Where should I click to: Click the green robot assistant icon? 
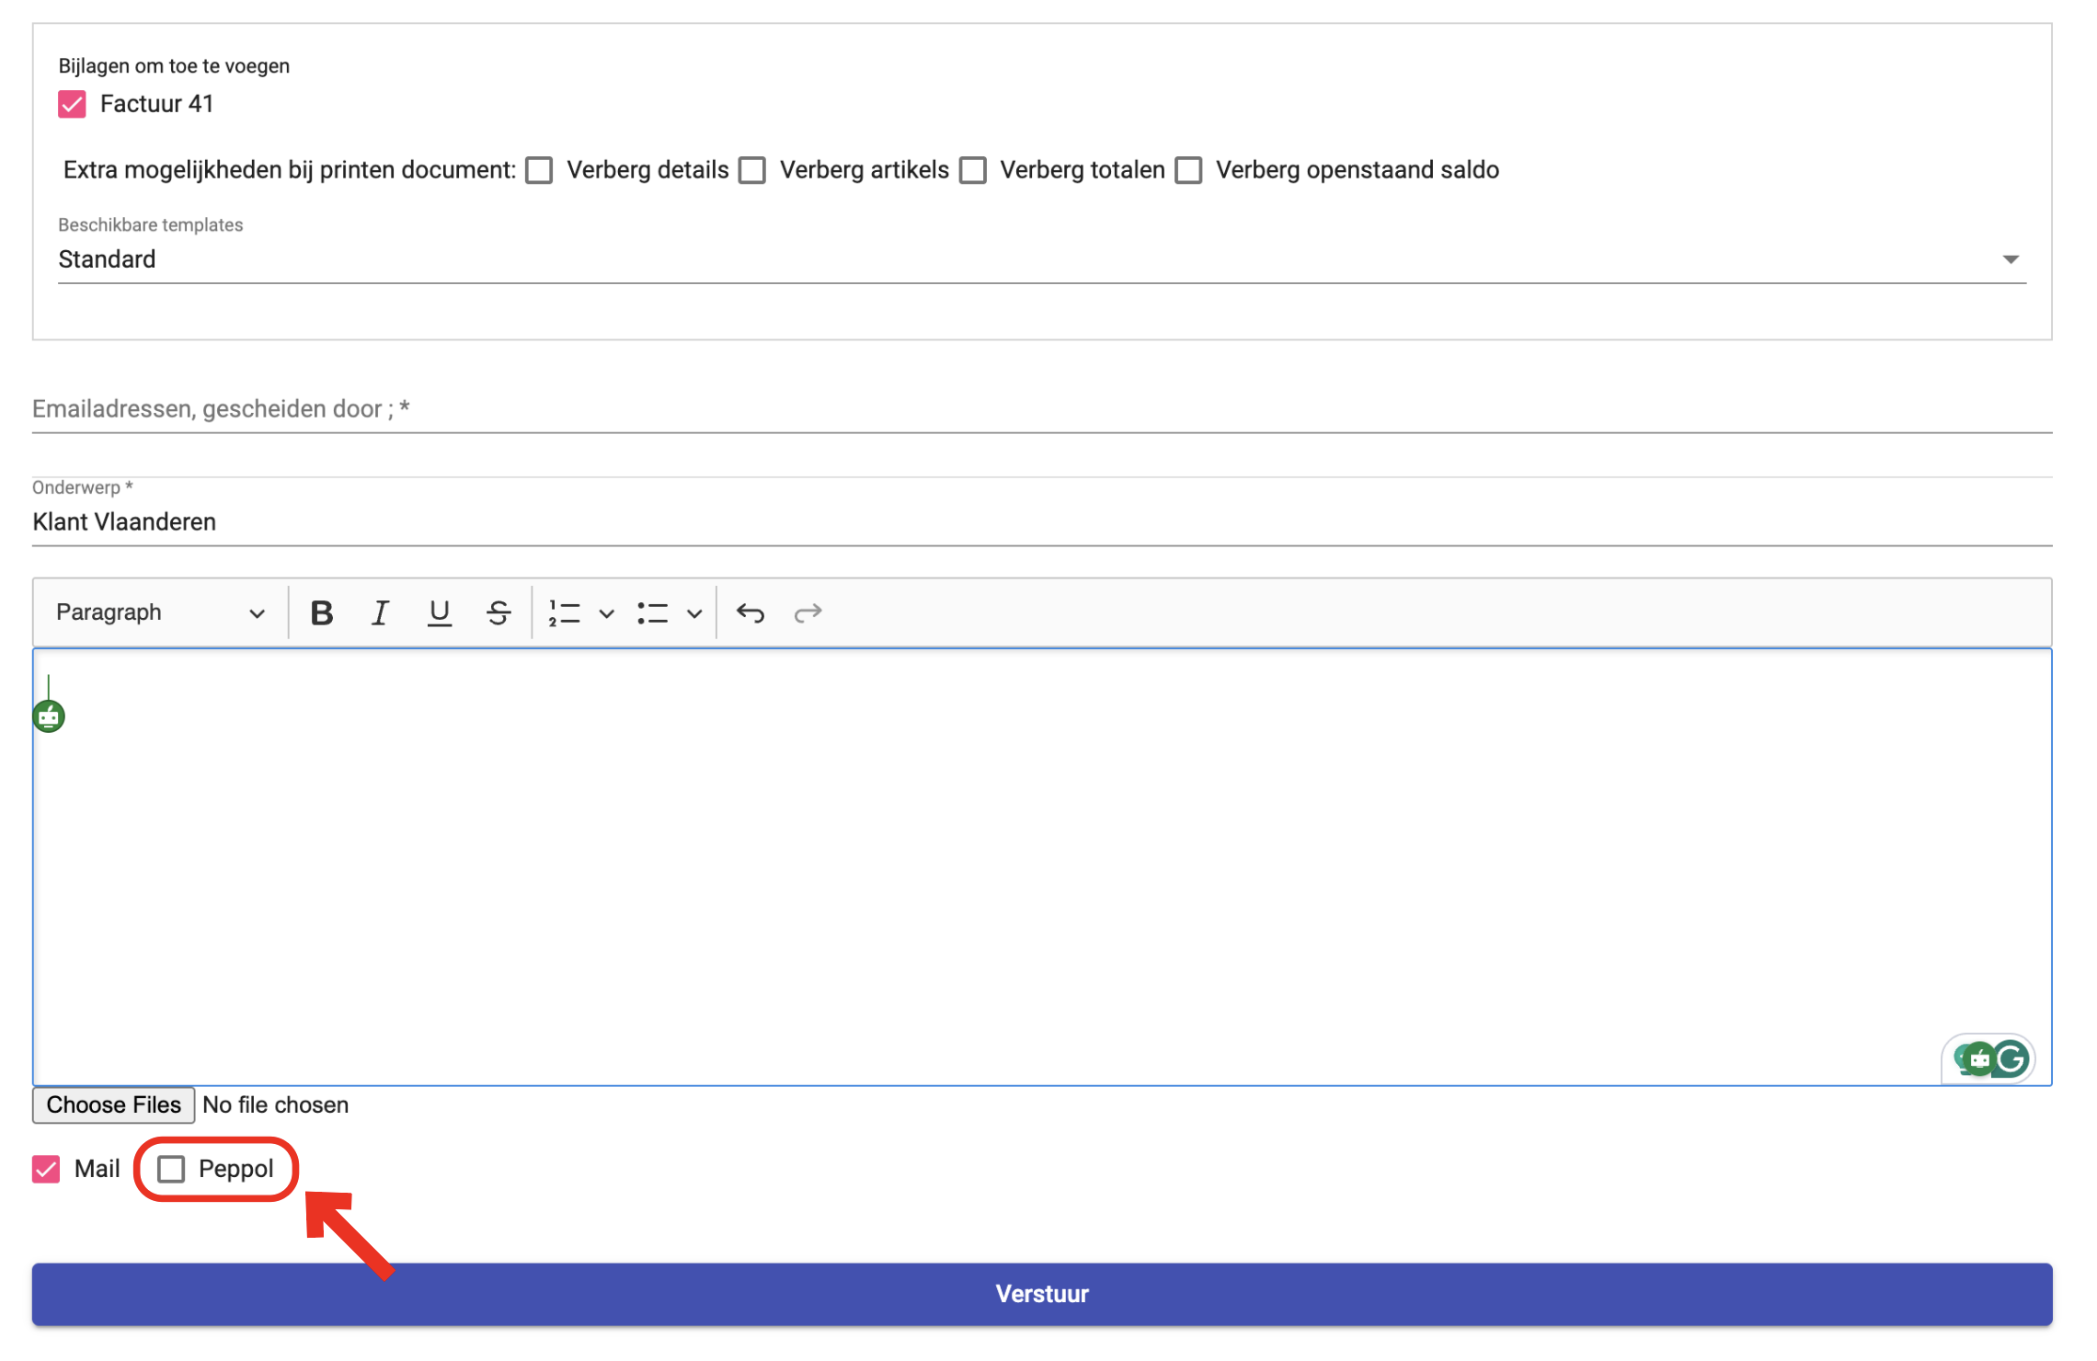point(49,715)
